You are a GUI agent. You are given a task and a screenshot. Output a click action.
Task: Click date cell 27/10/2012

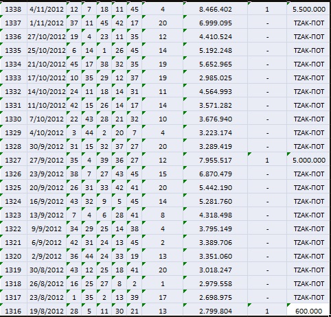pos(47,37)
